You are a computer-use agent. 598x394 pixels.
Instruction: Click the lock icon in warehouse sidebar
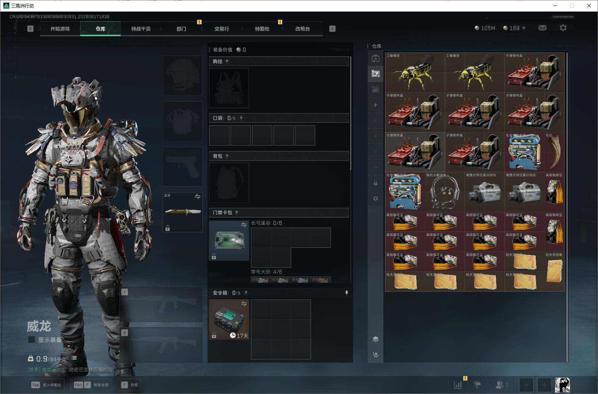point(376,183)
